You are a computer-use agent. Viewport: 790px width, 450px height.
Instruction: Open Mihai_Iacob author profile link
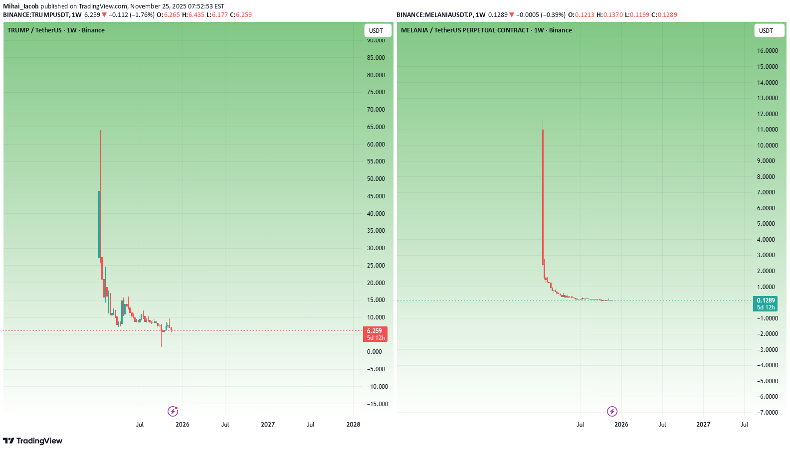(21, 6)
